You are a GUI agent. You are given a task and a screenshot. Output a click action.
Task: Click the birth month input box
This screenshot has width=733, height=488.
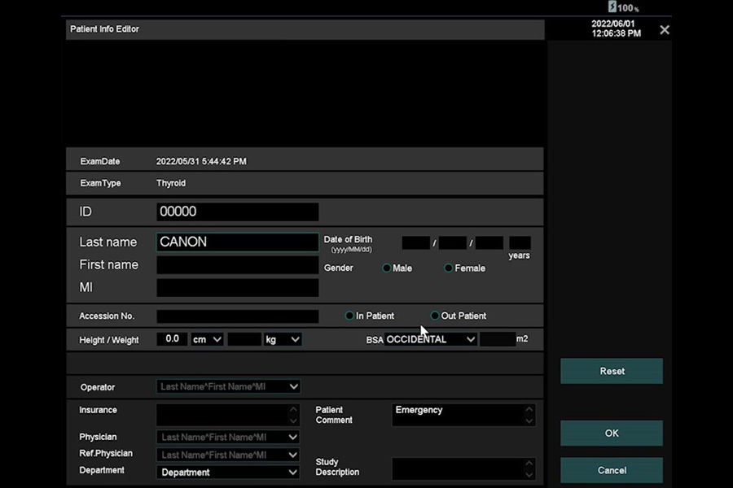[453, 243]
